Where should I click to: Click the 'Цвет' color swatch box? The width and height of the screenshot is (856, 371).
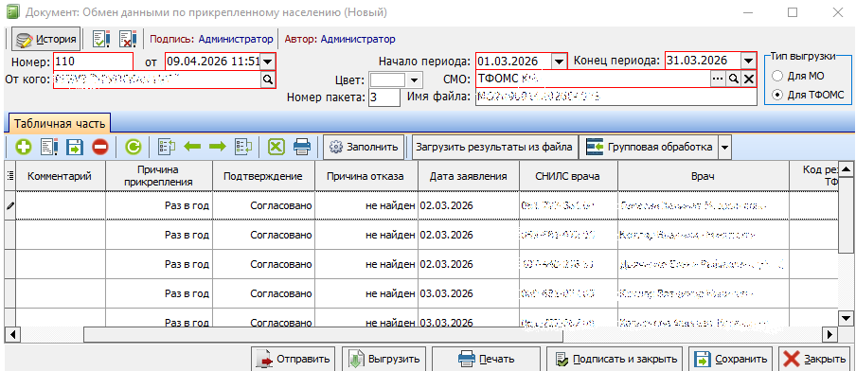[x=388, y=80]
